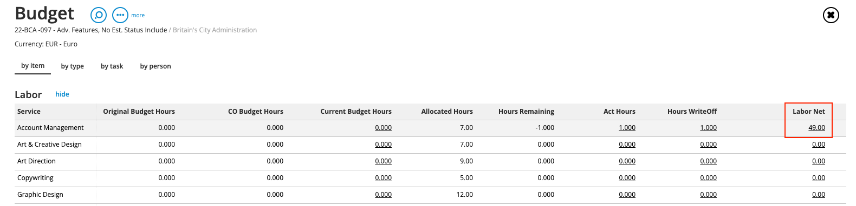Open Graphic Design Current Budget Hours link
This screenshot has height=206, width=856.
click(x=383, y=195)
